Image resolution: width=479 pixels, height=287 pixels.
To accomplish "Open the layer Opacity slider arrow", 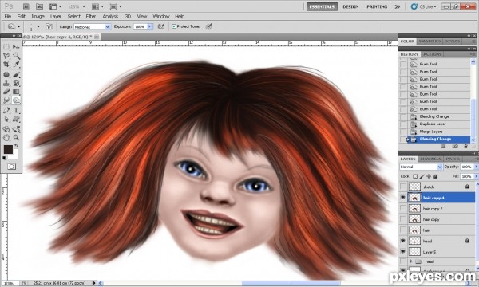I will pos(476,167).
